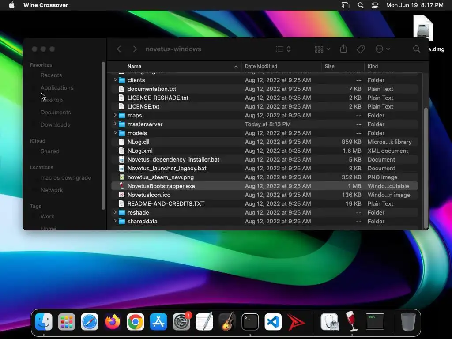The height and width of the screenshot is (339, 452).
Task: Select NLog.xml in the file list
Action: (140, 151)
